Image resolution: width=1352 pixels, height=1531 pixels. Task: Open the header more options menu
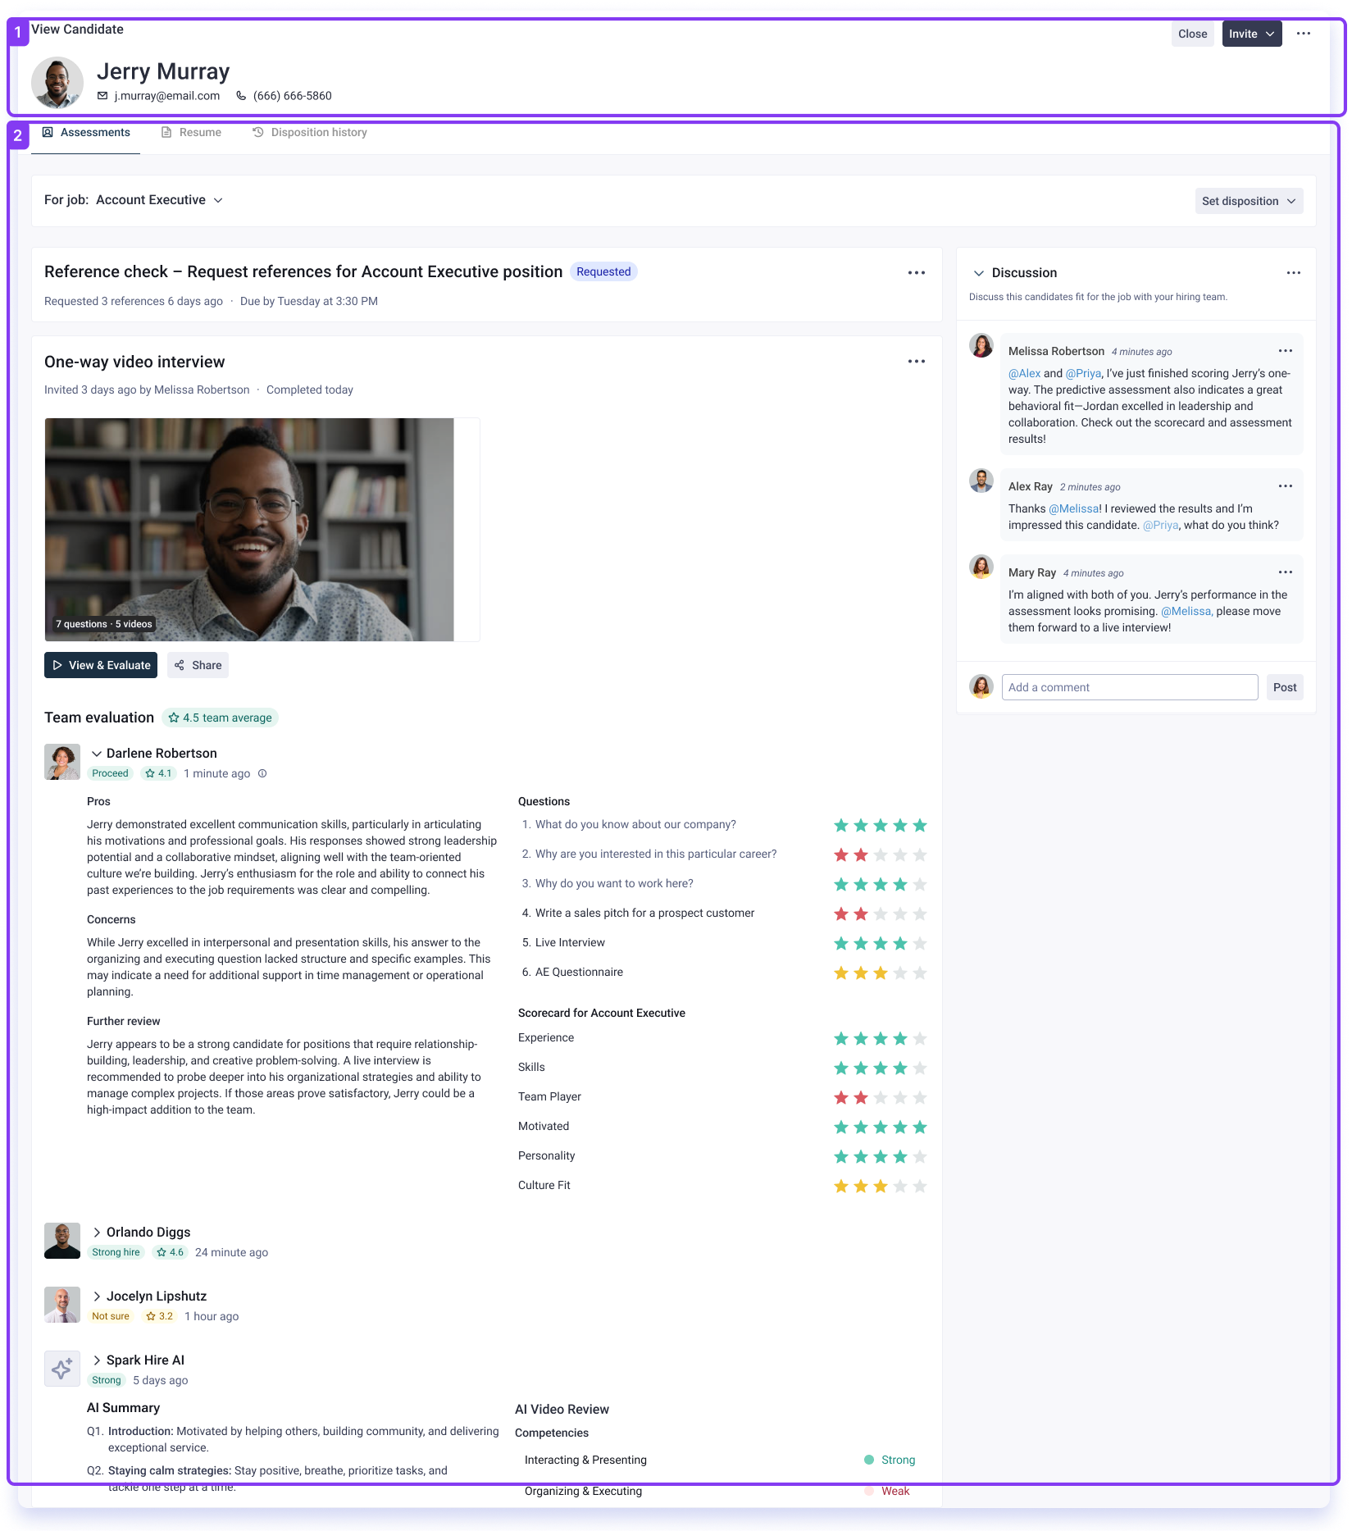1303,34
